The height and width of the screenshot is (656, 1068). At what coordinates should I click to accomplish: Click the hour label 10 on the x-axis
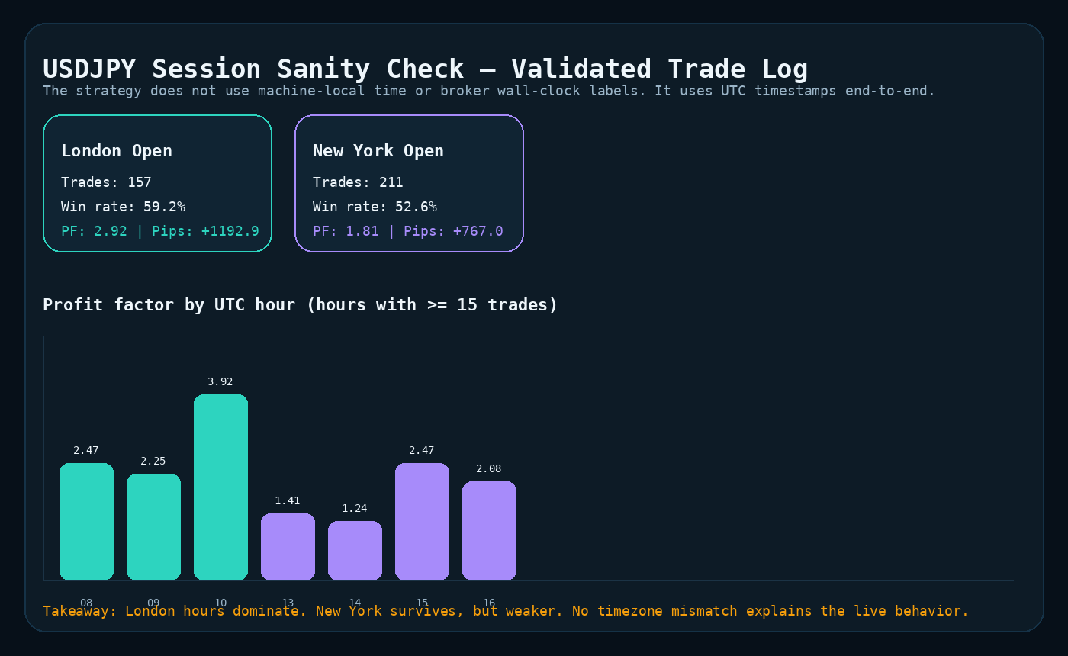point(220,603)
